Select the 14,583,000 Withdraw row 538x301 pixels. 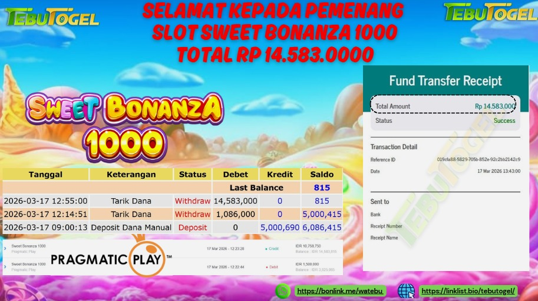(173, 201)
